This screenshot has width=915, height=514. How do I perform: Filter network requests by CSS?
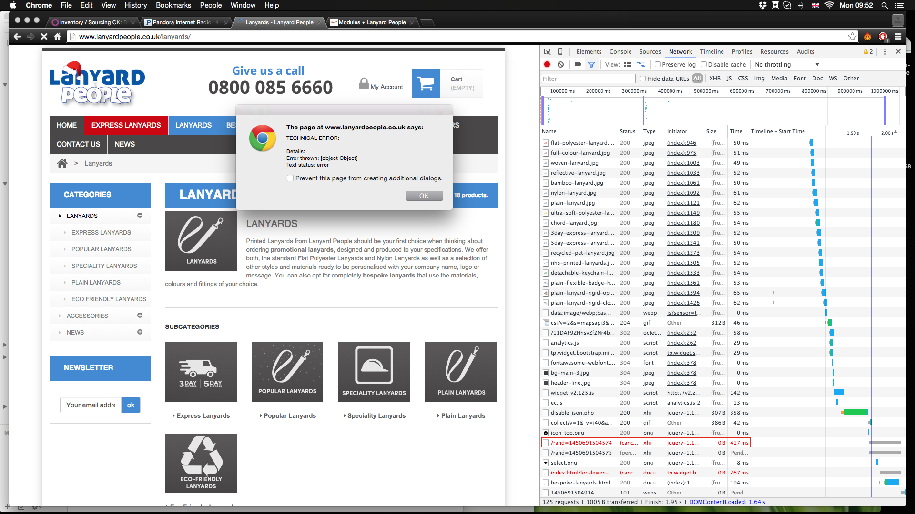click(743, 79)
